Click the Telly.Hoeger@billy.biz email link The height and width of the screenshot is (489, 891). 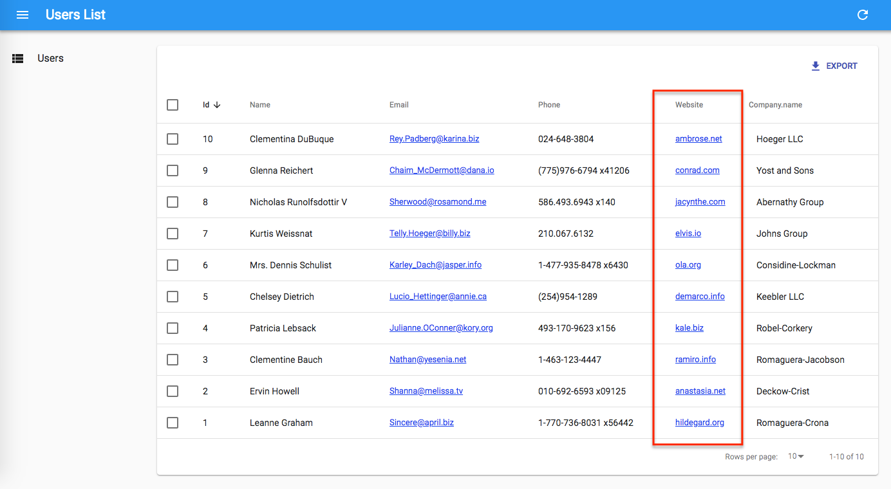pos(430,234)
